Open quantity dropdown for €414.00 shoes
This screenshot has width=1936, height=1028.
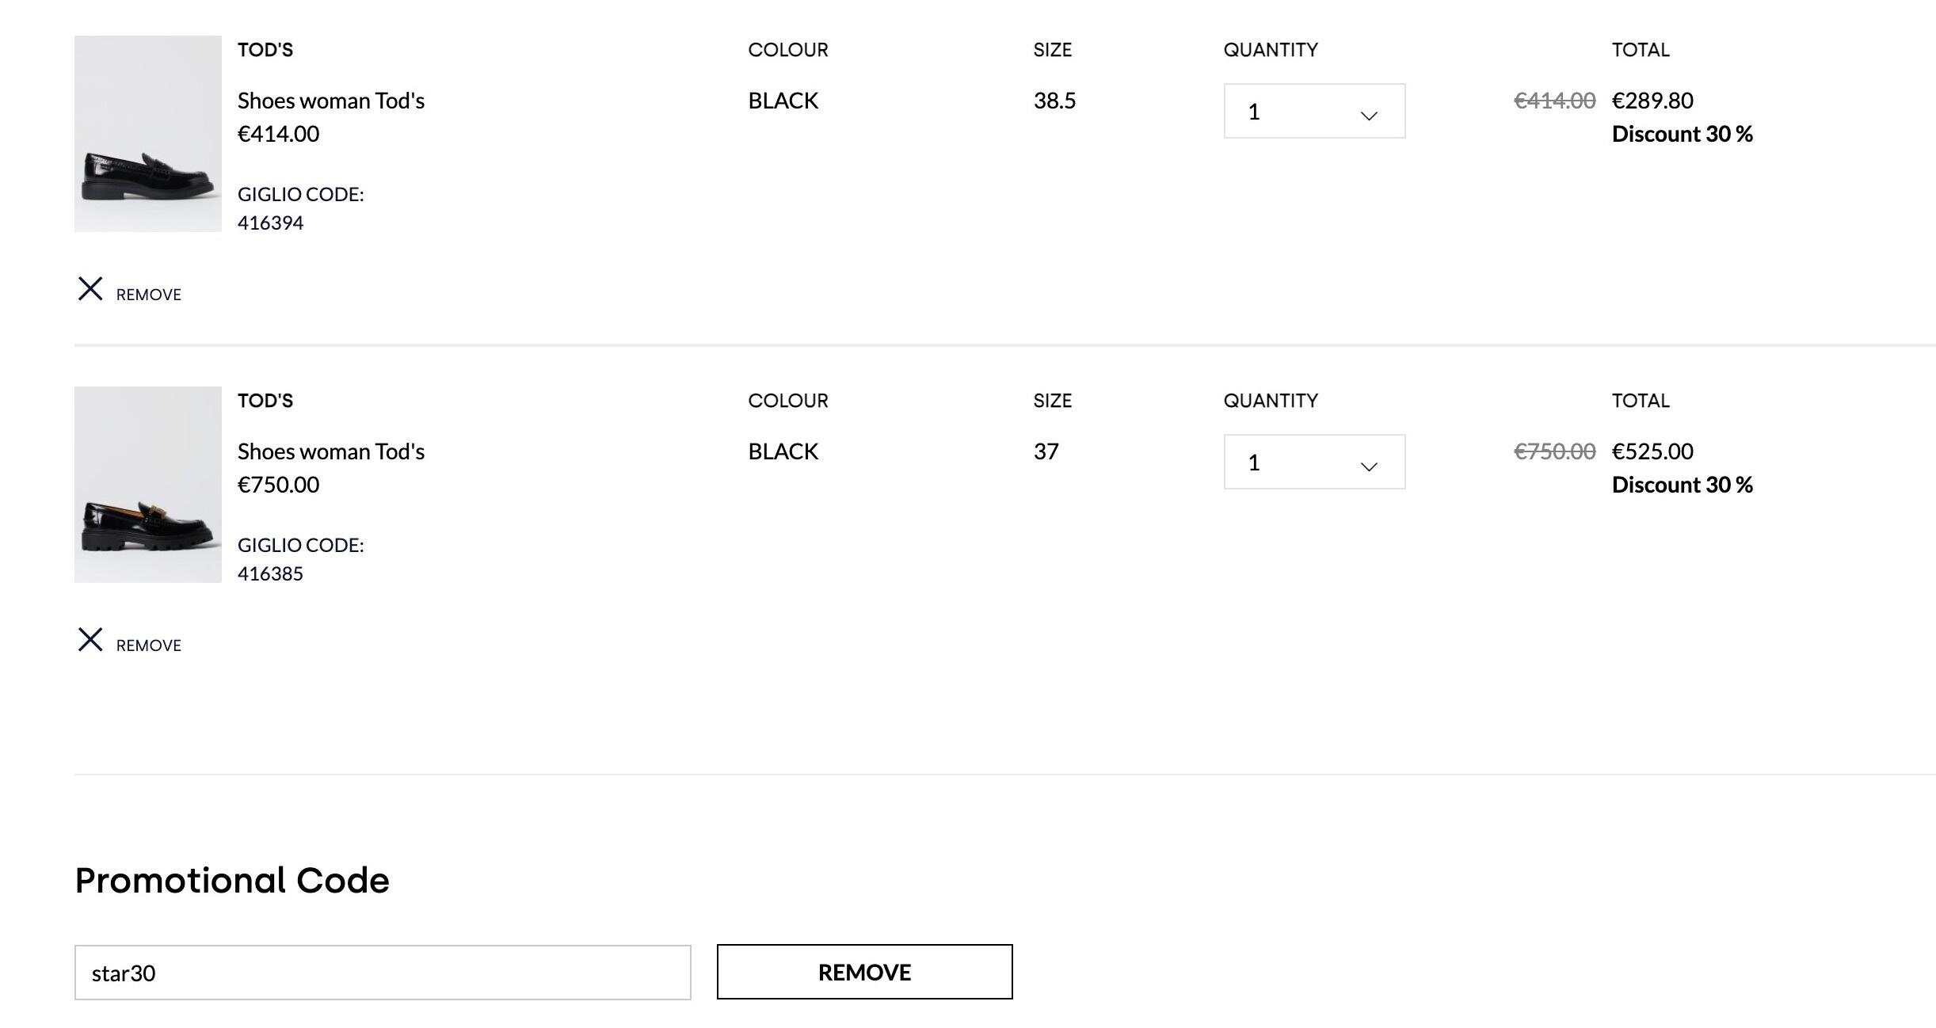tap(1313, 112)
